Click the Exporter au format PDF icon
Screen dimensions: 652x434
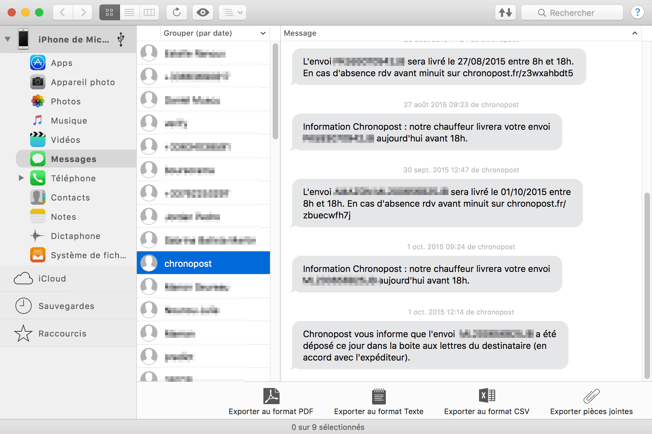271,396
